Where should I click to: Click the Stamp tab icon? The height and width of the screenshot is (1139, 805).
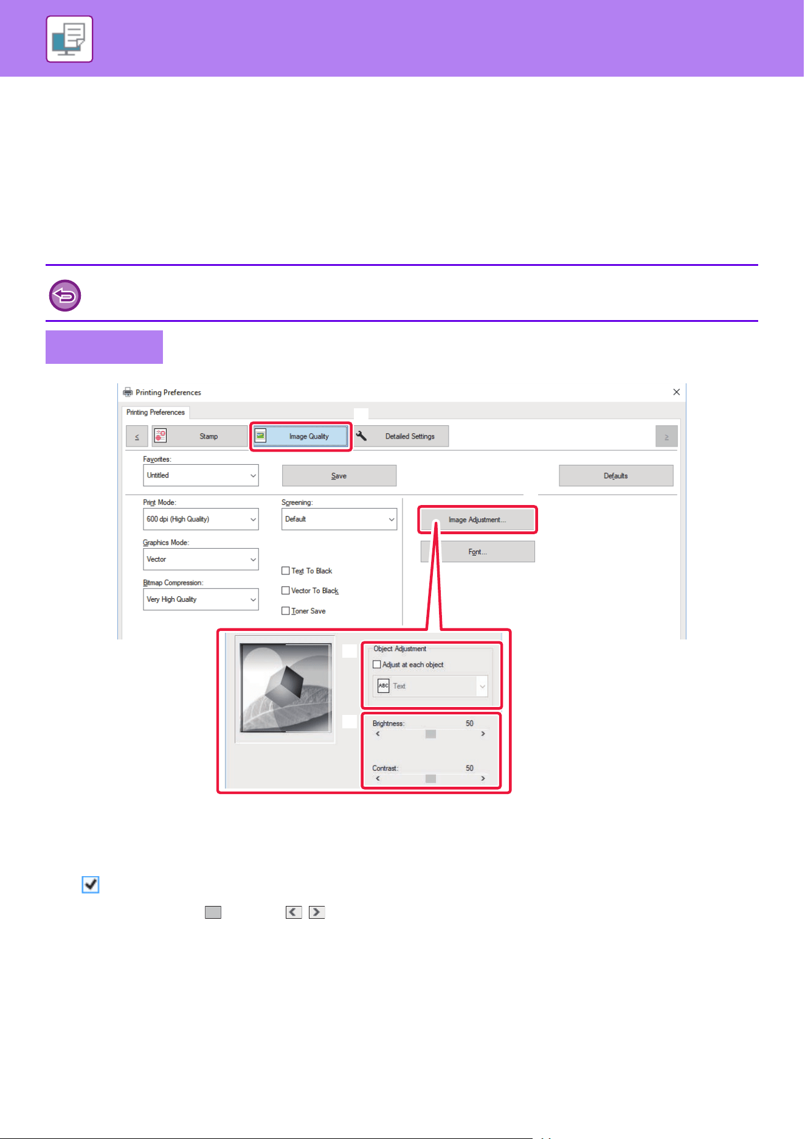(160, 436)
